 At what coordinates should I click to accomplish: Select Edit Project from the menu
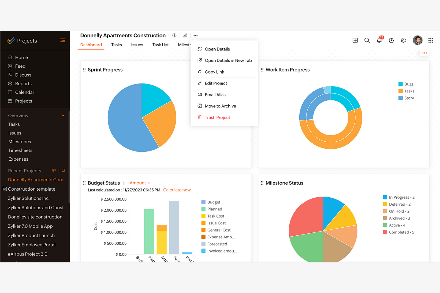click(215, 83)
